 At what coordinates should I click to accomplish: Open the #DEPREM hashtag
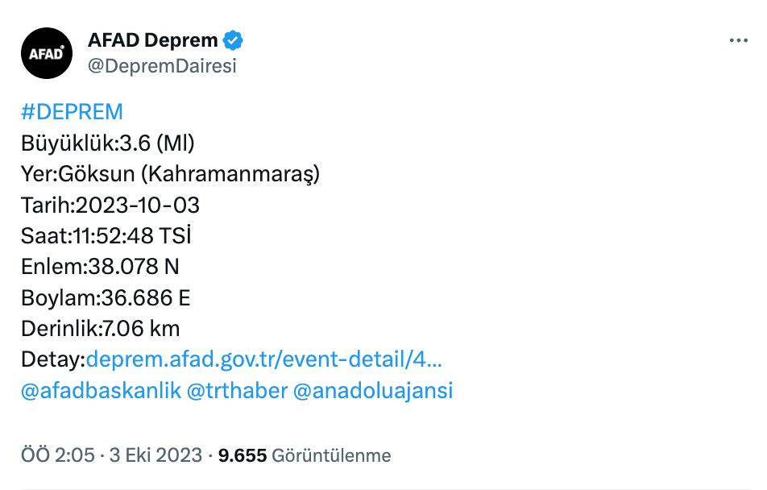tap(72, 112)
